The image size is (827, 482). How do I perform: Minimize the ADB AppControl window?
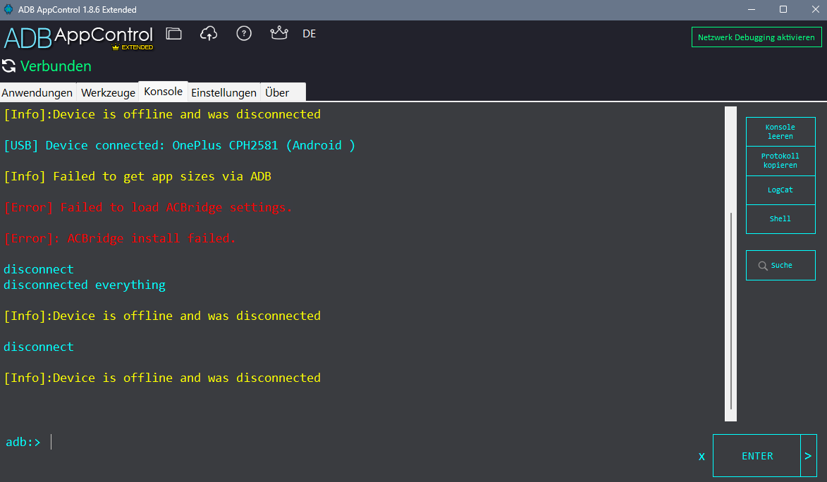pyautogui.click(x=752, y=9)
